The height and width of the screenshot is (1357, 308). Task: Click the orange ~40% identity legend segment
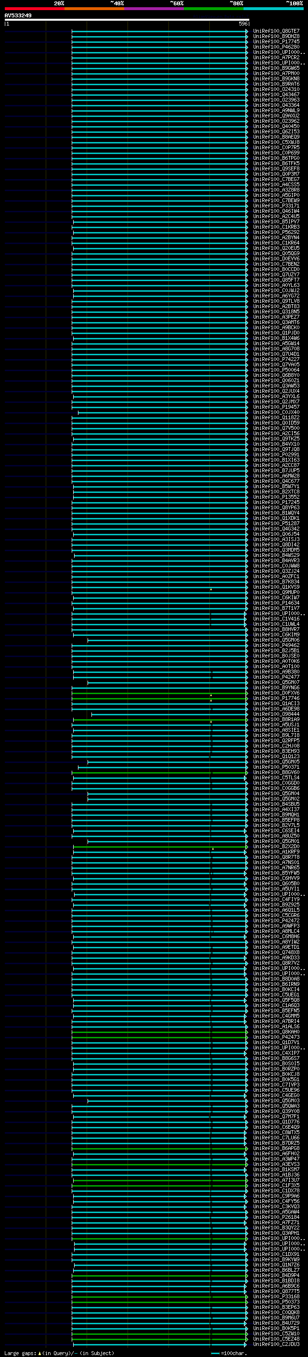point(94,9)
